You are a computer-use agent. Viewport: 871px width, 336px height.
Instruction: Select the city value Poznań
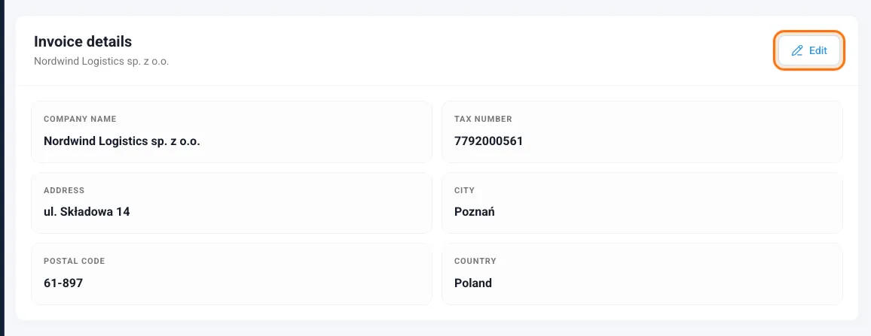[x=475, y=212]
